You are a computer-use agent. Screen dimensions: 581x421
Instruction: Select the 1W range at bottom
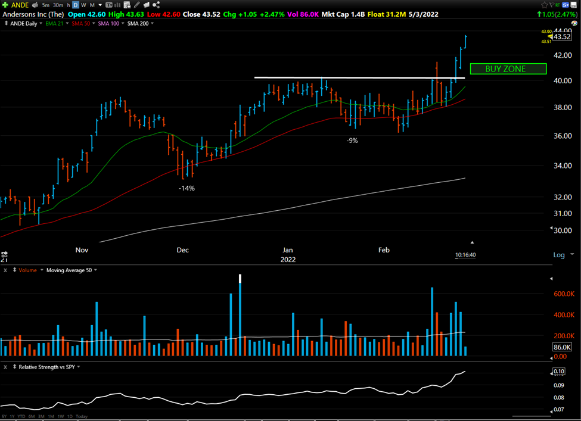coord(61,417)
